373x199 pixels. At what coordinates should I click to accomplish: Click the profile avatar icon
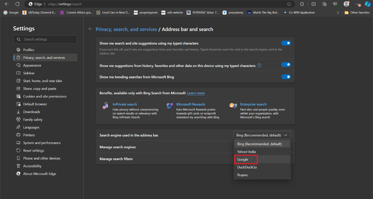[346, 4]
